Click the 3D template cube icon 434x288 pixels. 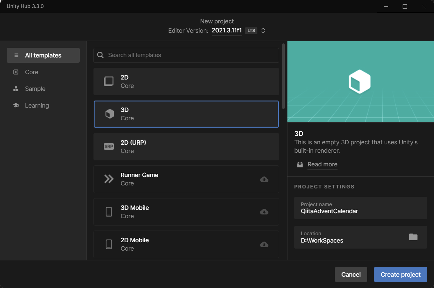(x=109, y=114)
